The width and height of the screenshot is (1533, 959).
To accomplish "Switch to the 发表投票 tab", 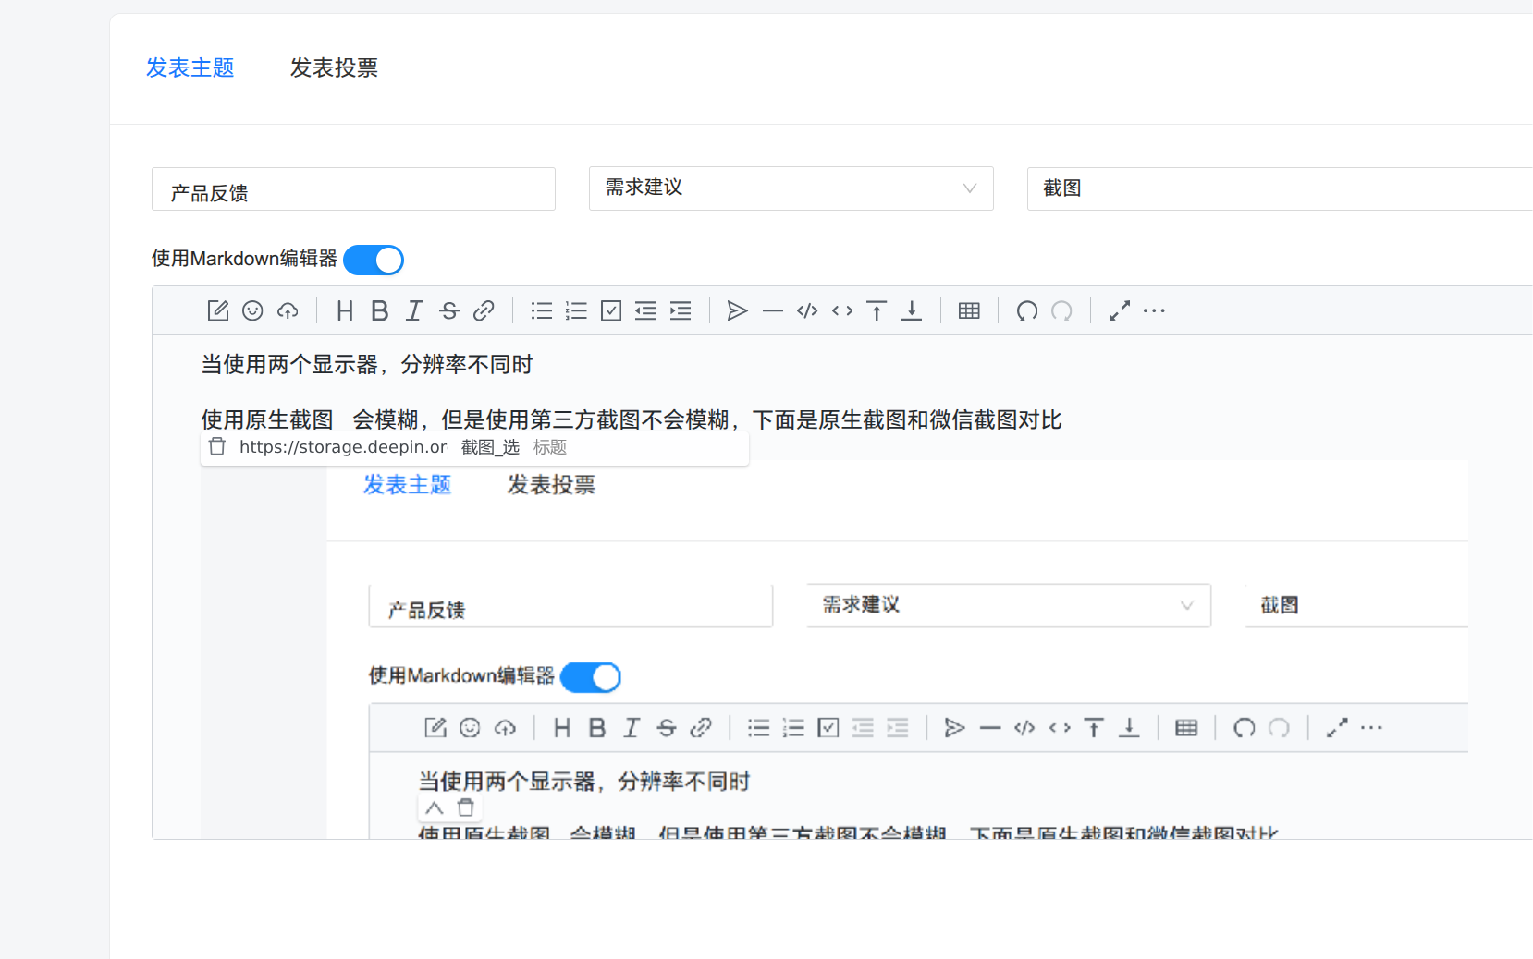I will click(x=334, y=67).
